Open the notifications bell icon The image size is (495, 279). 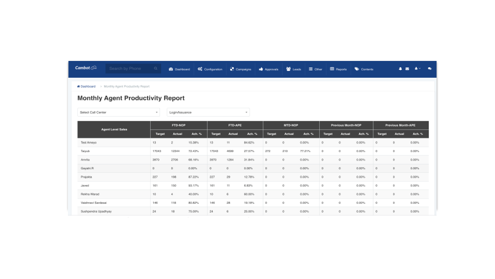[400, 69]
